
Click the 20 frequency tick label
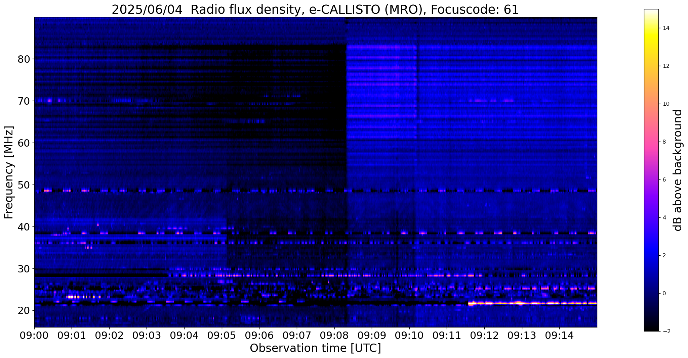pos(24,311)
